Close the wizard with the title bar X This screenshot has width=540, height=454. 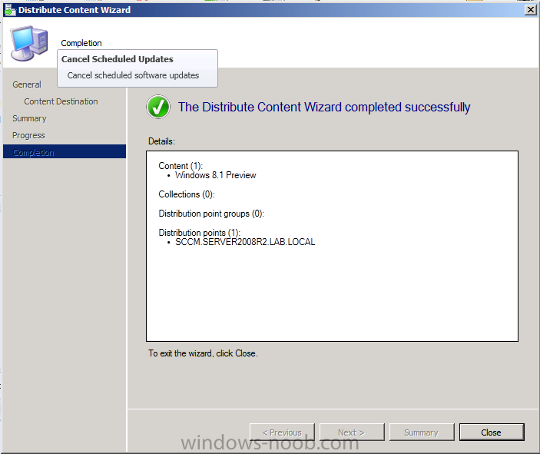pos(529,10)
